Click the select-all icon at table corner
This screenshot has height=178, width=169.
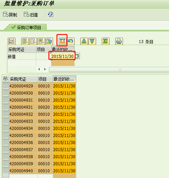pyautogui.click(x=6, y=79)
